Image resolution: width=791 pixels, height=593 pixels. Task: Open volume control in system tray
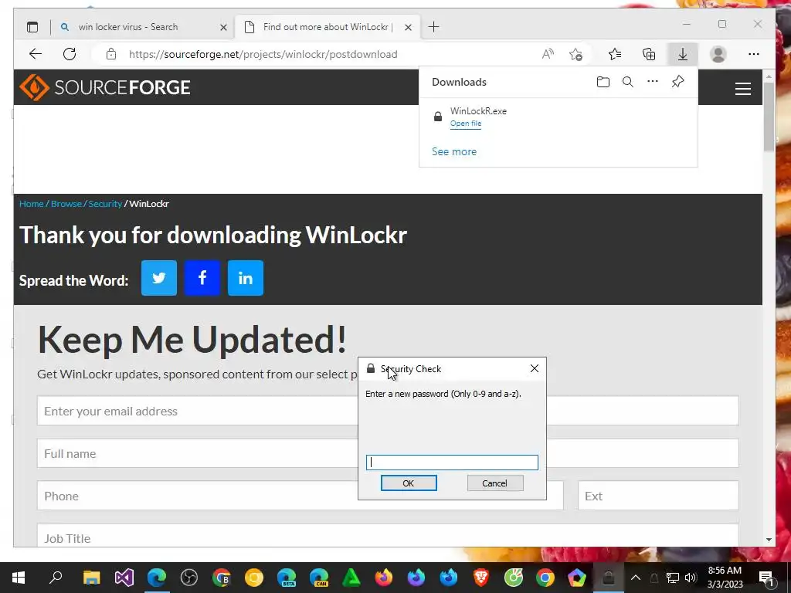[x=691, y=578]
